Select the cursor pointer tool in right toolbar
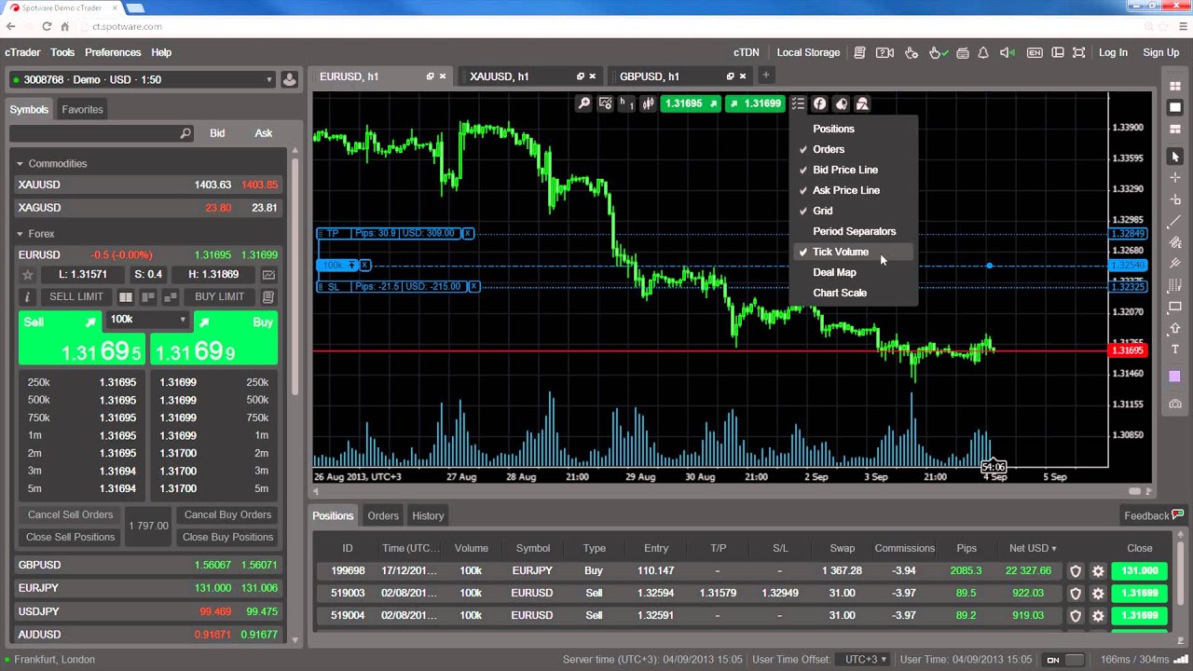Image resolution: width=1193 pixels, height=671 pixels. point(1175,157)
